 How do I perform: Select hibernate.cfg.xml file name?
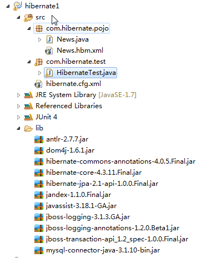coord(73,84)
